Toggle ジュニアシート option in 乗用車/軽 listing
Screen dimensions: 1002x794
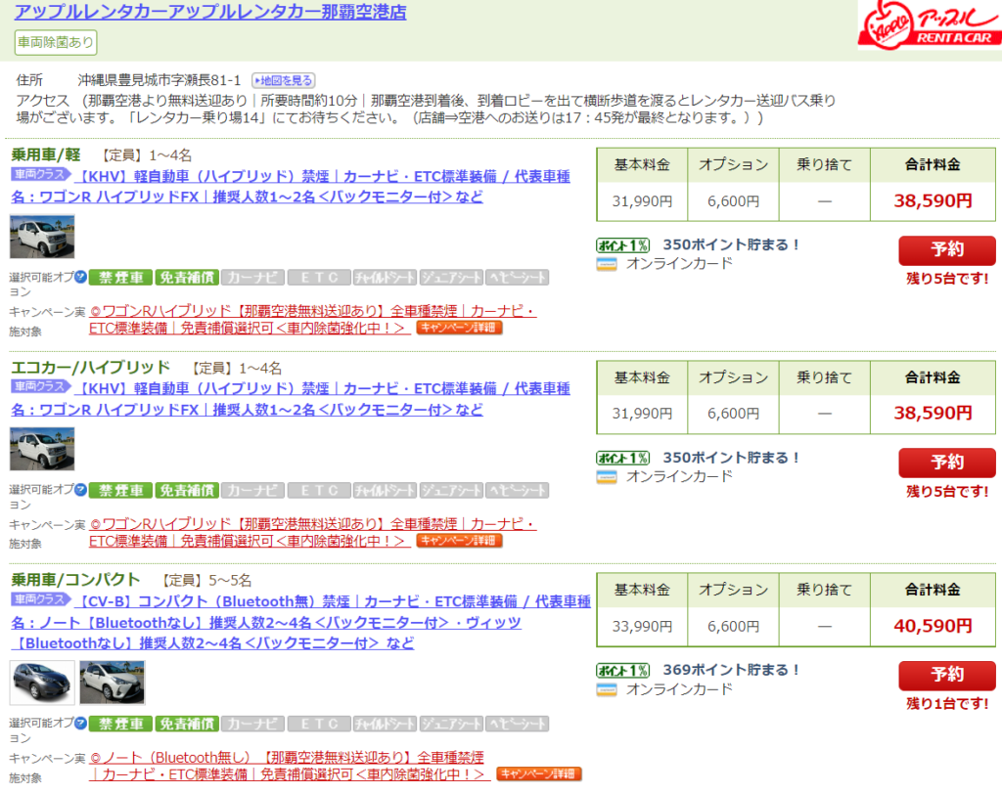click(451, 278)
